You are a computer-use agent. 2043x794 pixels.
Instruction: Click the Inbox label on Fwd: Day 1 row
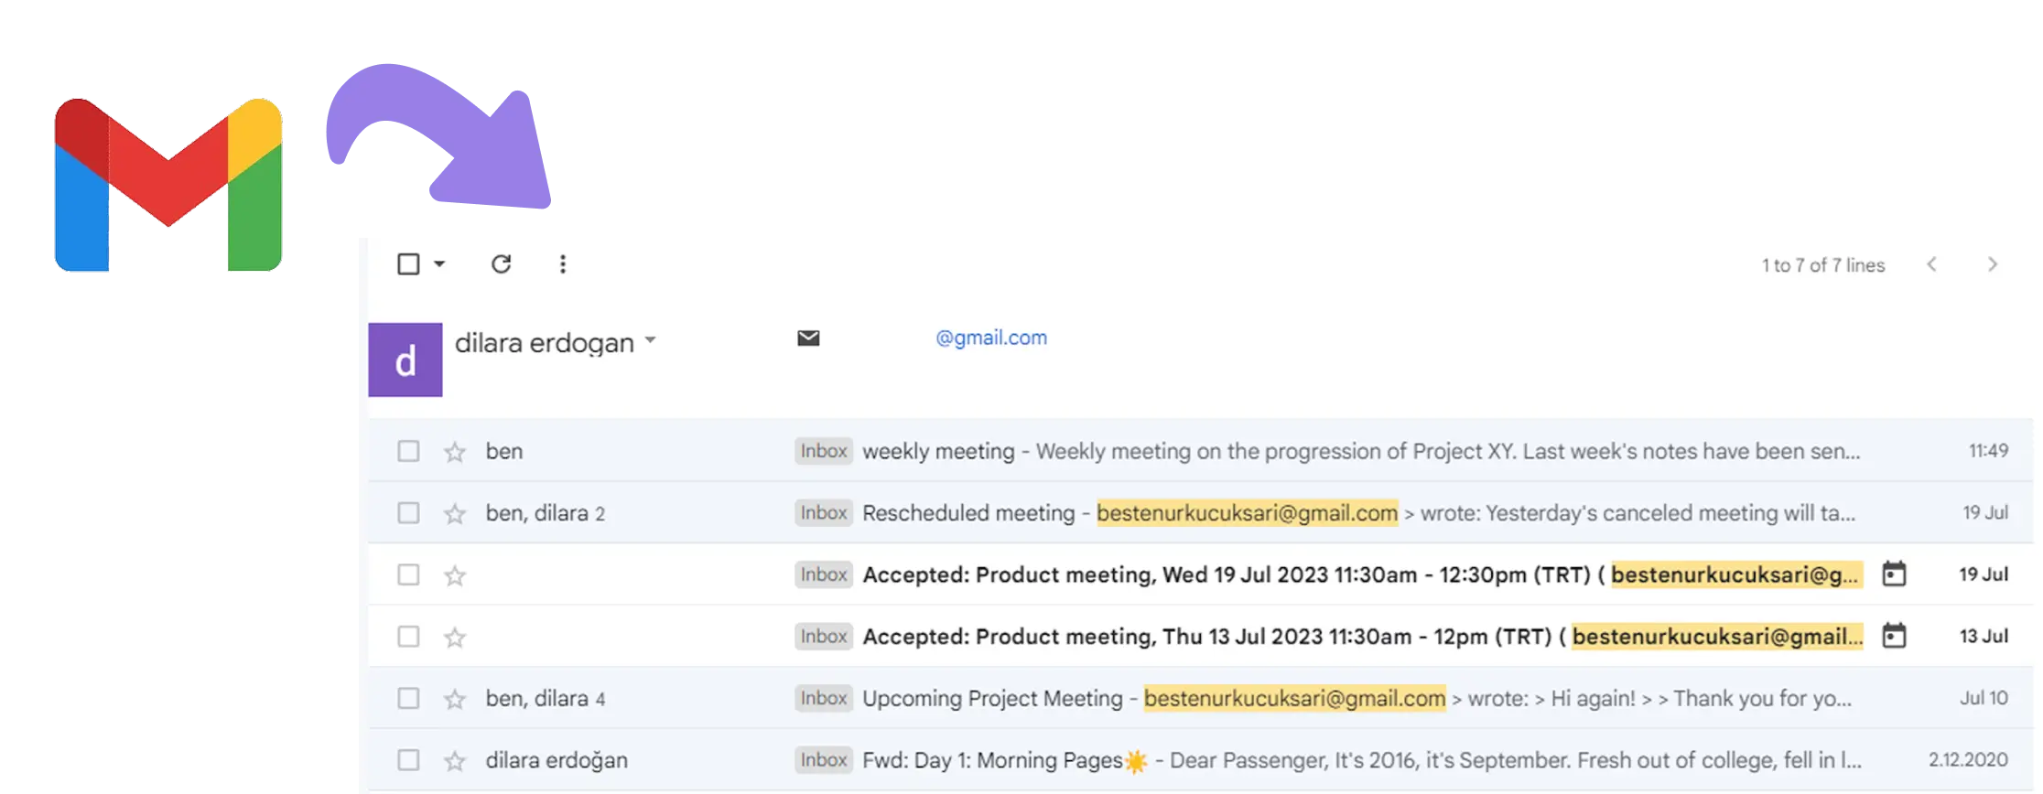tap(824, 760)
